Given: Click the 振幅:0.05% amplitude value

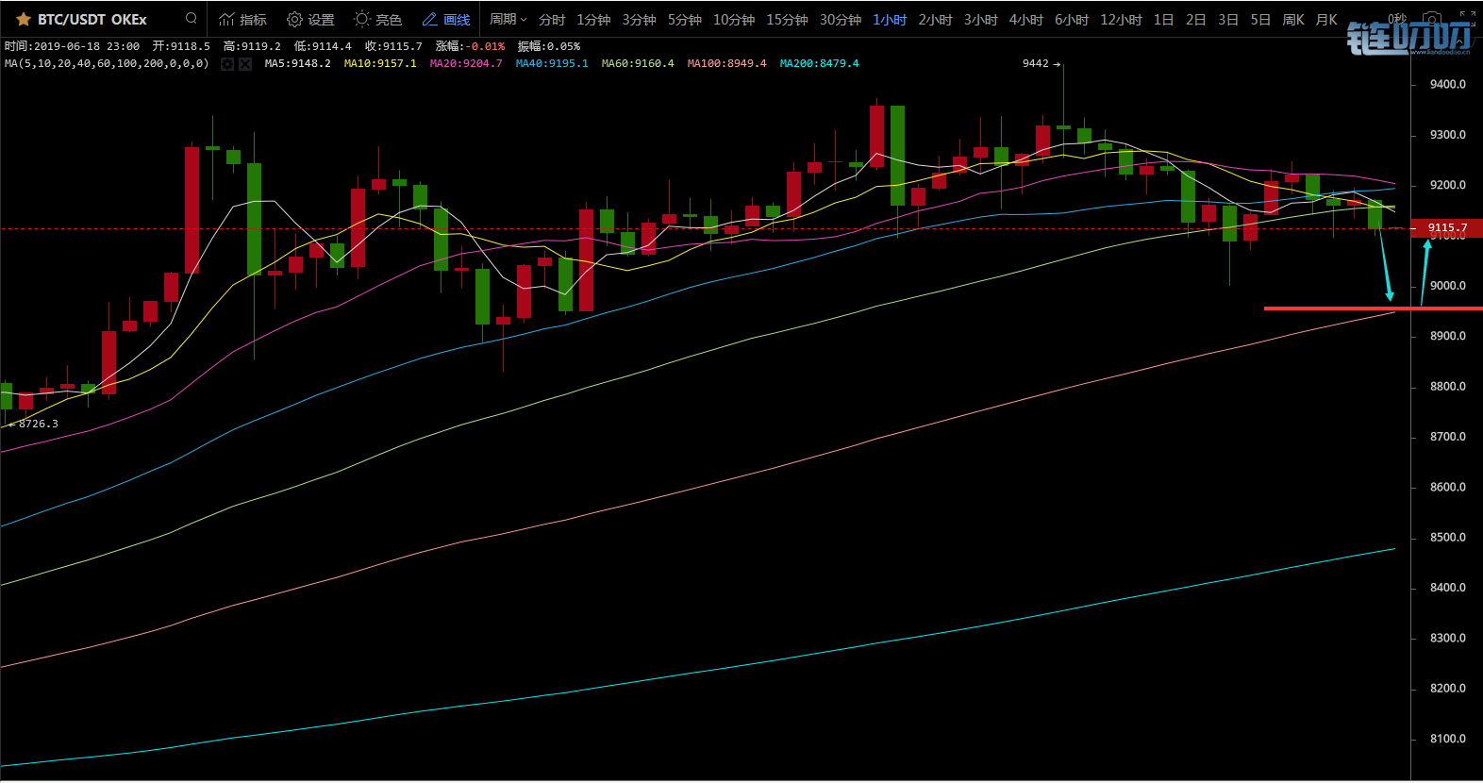Looking at the screenshot, I should click(x=549, y=46).
